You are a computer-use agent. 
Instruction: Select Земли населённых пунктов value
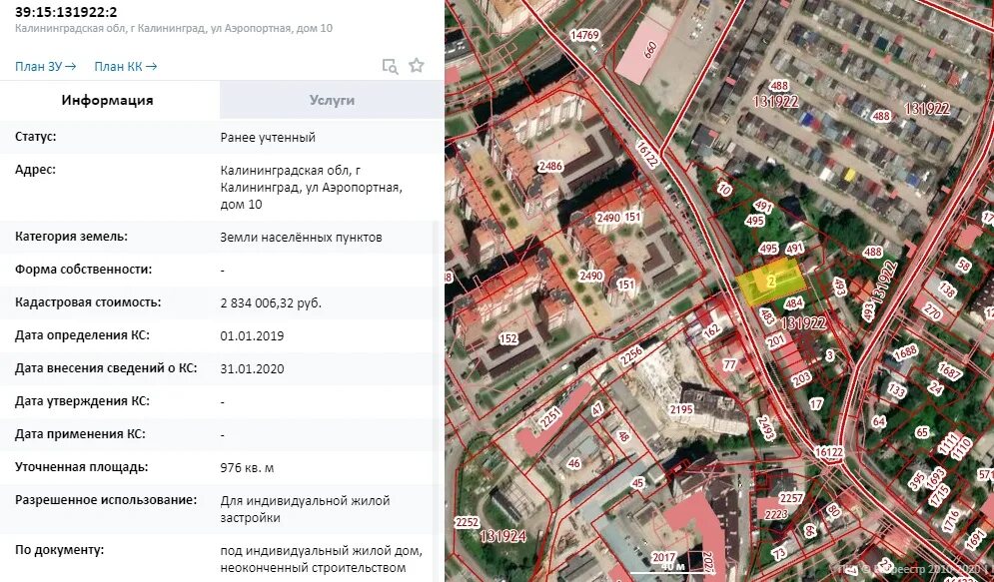[301, 238]
